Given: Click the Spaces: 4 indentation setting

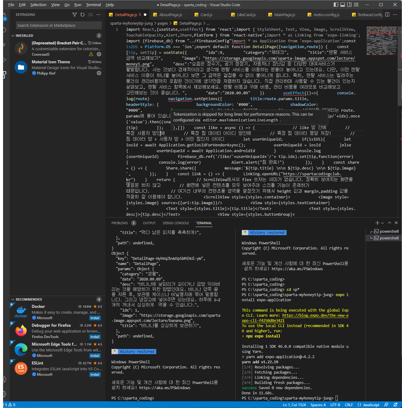Looking at the screenshot, I should click(318, 405).
